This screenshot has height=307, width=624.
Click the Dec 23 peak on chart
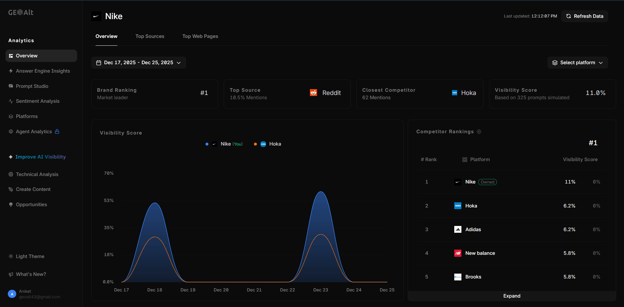321,192
